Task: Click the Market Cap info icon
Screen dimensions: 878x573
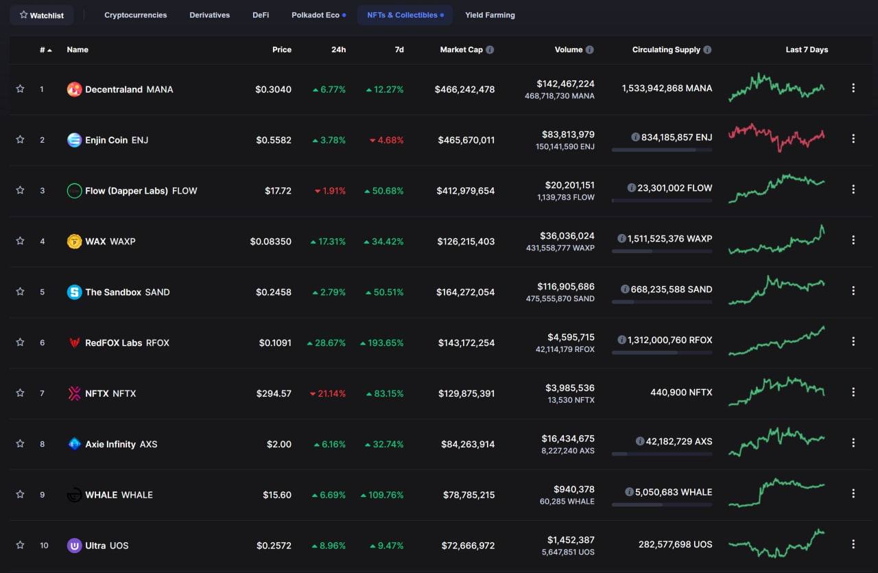Action: (490, 49)
